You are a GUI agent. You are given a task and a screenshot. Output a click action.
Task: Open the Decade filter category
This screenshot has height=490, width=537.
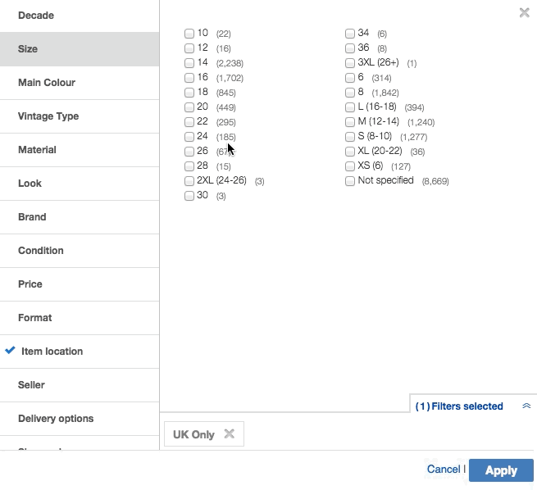80,16
